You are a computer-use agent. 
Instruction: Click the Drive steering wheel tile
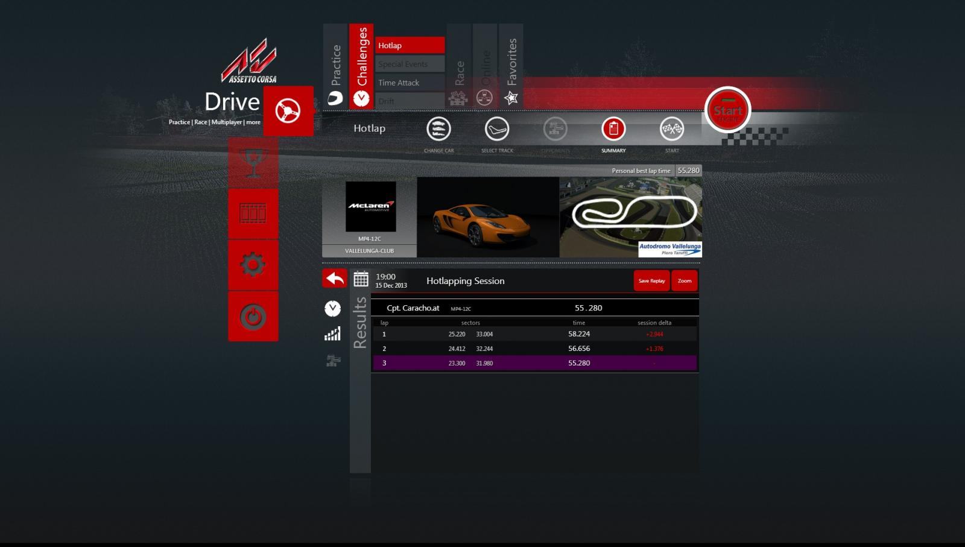coord(288,111)
